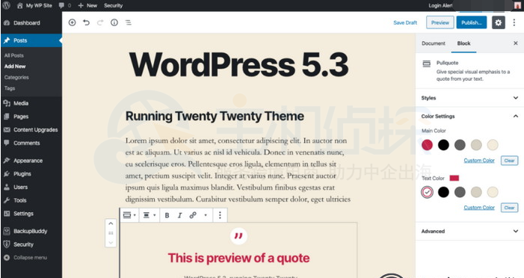Clear the Main Color
Image resolution: width=524 pixels, height=278 pixels.
[509, 161]
